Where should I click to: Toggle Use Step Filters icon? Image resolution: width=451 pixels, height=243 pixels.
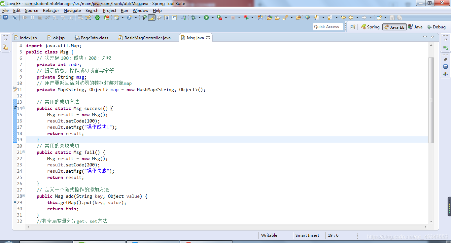pyautogui.click(x=88, y=17)
